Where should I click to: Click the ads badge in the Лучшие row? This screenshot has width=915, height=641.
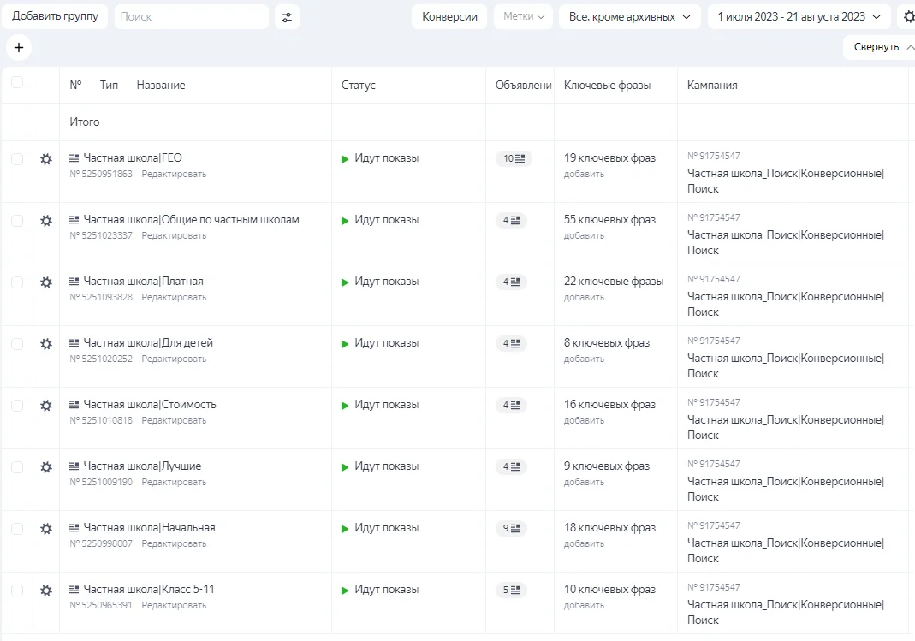tap(511, 467)
